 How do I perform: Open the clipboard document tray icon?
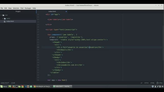click(x=160, y=86)
